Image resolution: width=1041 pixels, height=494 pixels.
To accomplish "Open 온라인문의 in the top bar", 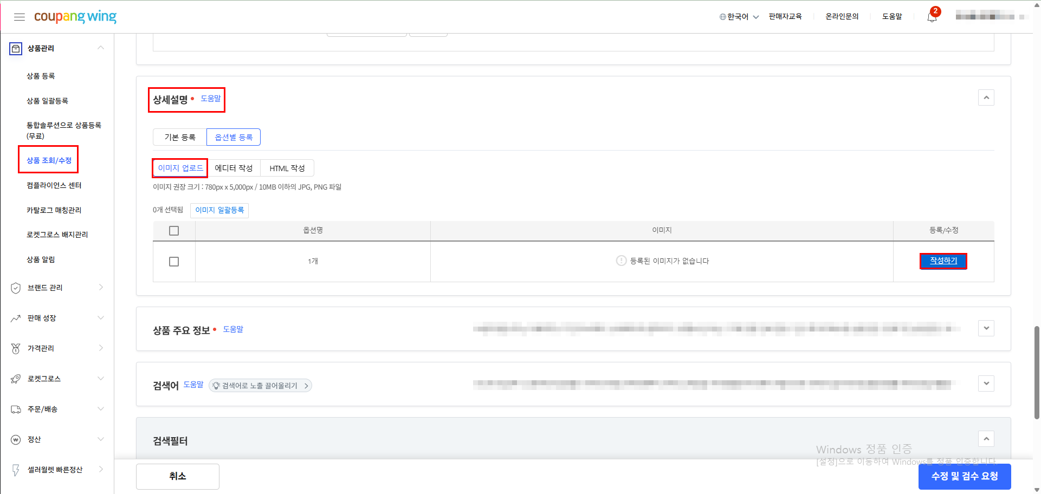I will click(x=842, y=17).
